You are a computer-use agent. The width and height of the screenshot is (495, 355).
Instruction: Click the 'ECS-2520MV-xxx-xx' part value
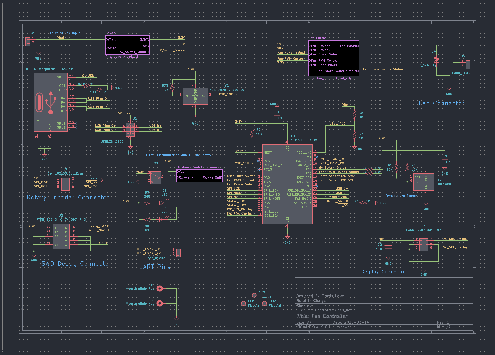(x=227, y=90)
